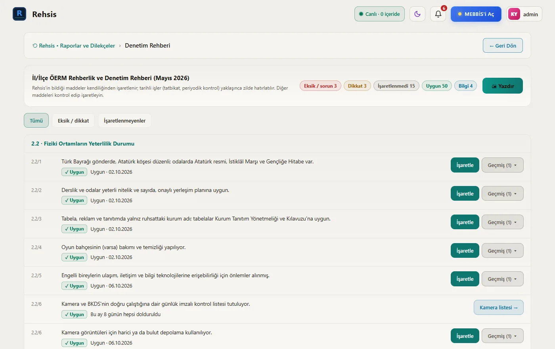Viewport: 555px width, 349px height.
Task: Open Kamera listesi link
Action: pos(499,307)
